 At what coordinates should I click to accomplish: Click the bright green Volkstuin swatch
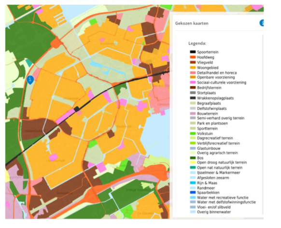(193, 133)
